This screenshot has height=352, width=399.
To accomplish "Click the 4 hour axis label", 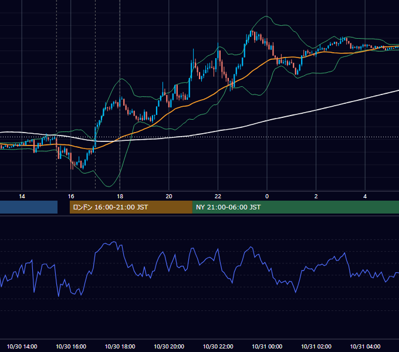I will 365,197.
